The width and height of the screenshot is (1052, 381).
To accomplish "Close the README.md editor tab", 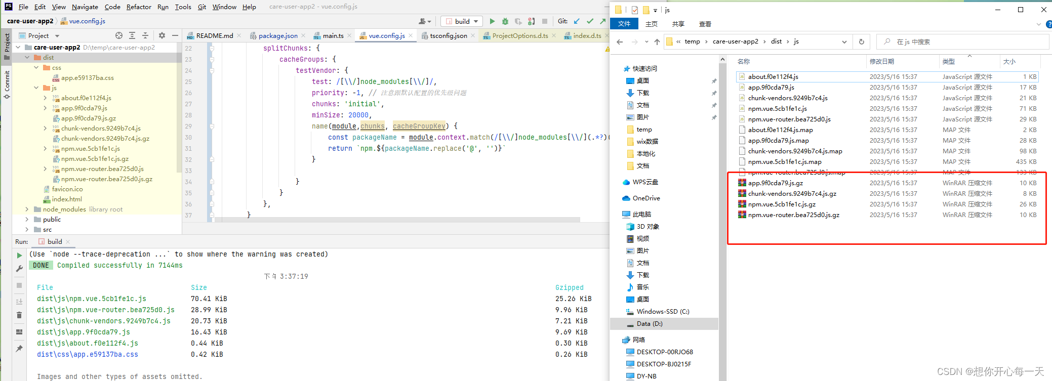I will click(x=239, y=35).
